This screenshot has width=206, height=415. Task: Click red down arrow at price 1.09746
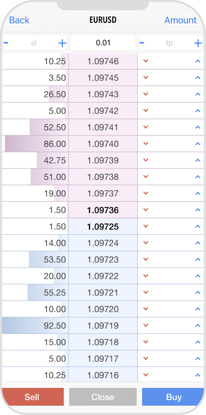pos(146,61)
